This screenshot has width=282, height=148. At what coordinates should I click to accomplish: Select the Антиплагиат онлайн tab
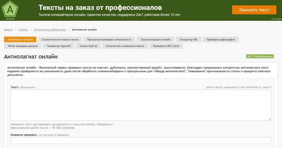tap(20, 39)
